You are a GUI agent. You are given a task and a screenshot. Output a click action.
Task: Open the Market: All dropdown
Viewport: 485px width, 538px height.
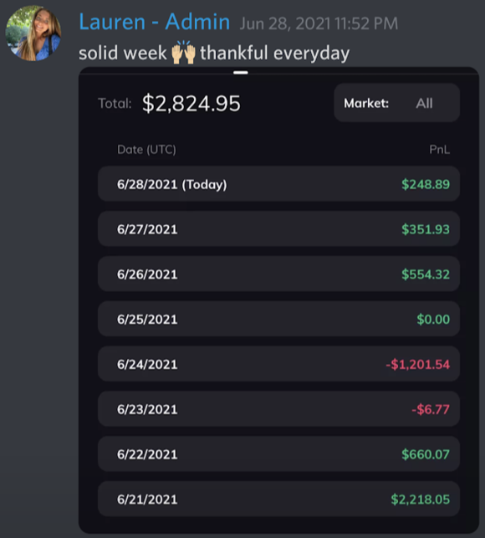click(397, 103)
